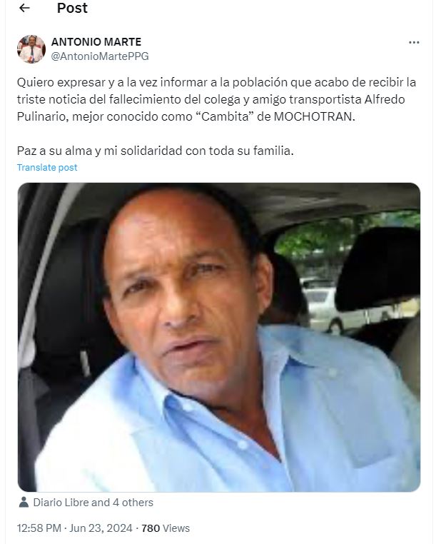View Diario Libre and 4 others tagged
The image size is (441, 544).
93,503
